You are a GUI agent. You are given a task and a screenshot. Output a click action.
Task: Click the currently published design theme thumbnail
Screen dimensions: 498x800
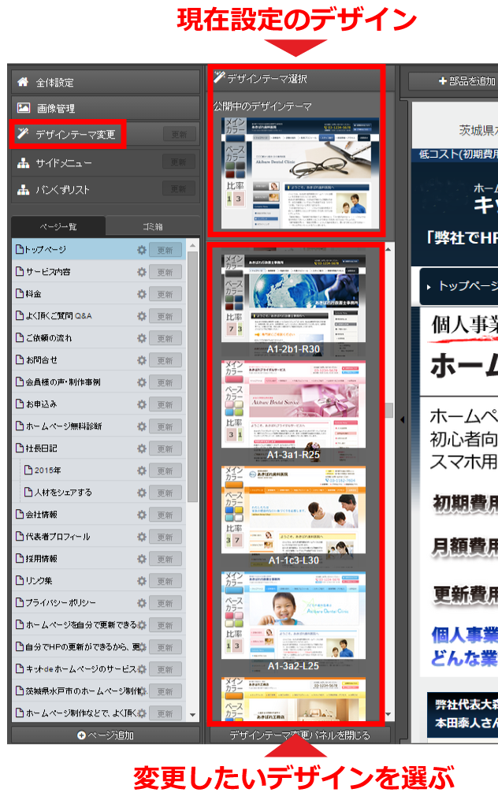tap(300, 174)
